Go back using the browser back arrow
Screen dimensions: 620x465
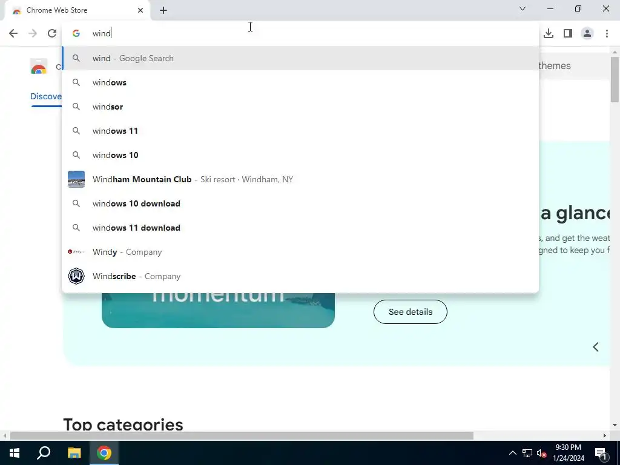point(13,33)
